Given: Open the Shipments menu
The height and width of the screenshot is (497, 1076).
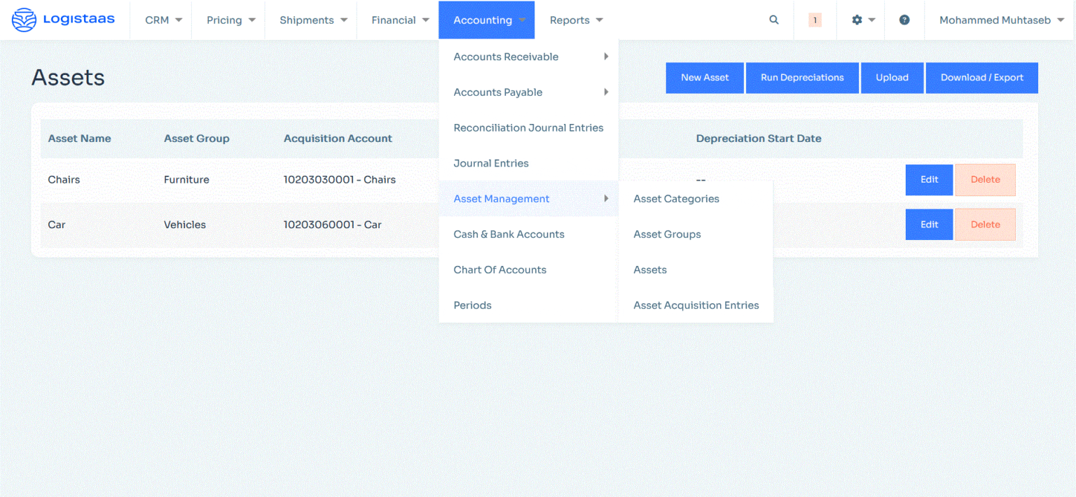Looking at the screenshot, I should point(310,20).
